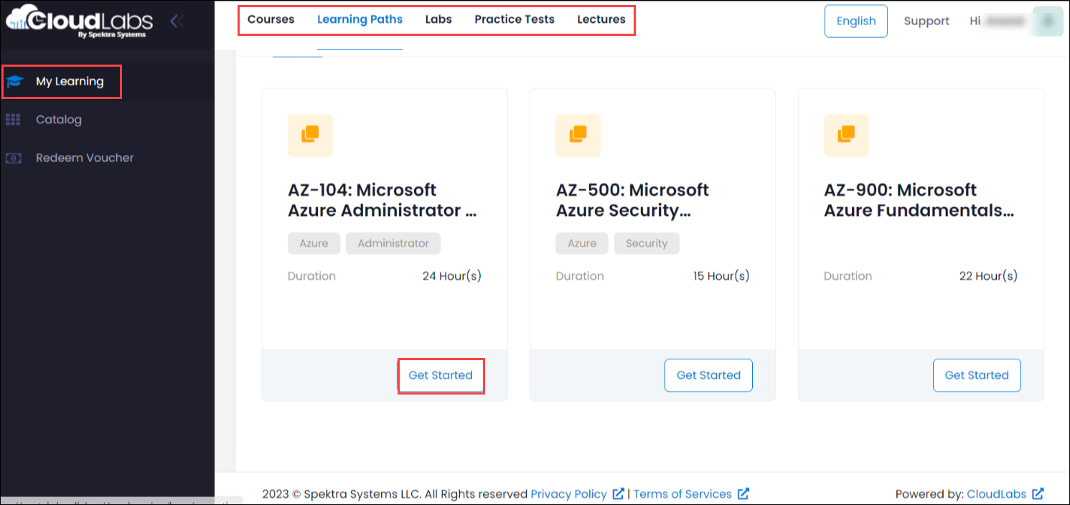Click the AZ-500: Microsoft Azure Security title

tap(632, 200)
